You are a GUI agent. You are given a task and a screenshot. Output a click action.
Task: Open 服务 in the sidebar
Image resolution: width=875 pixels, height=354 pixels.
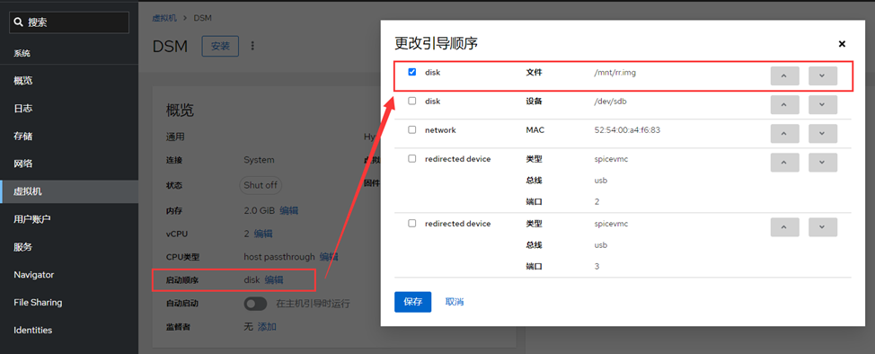coord(69,247)
